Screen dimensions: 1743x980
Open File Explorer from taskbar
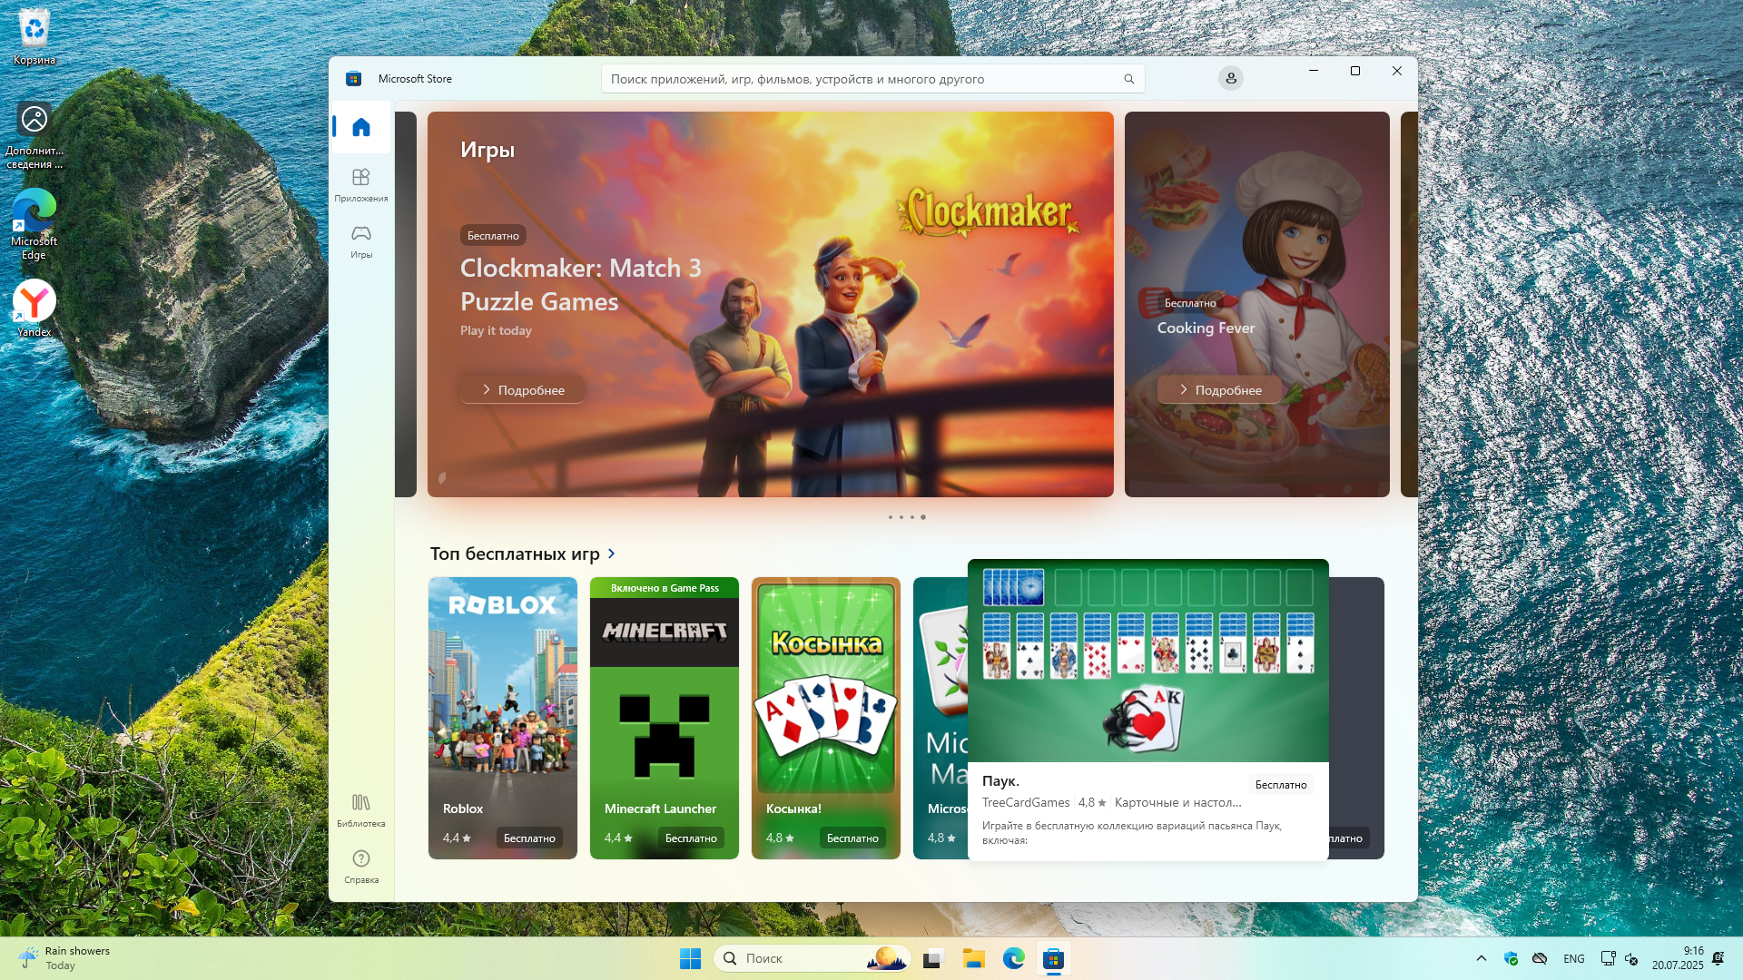click(974, 958)
